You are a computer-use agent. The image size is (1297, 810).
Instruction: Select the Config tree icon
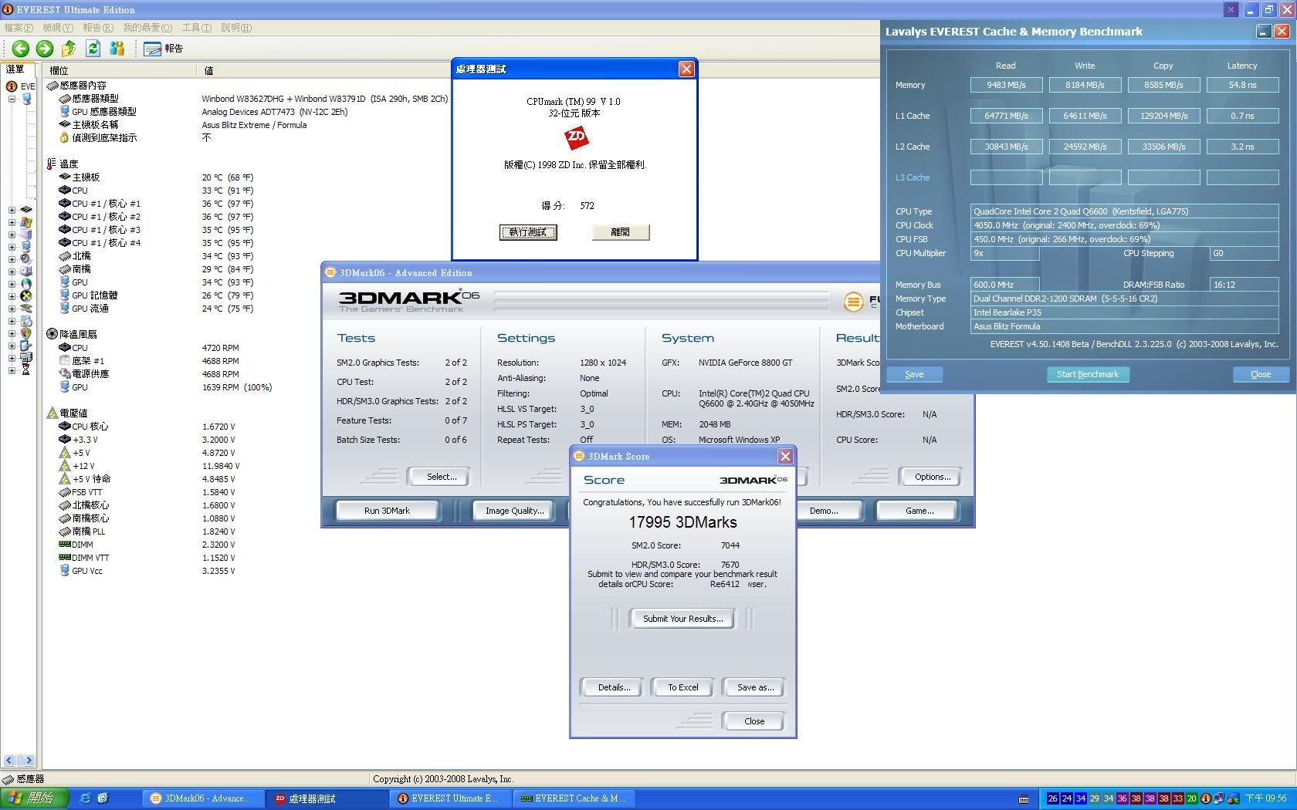tap(26, 346)
